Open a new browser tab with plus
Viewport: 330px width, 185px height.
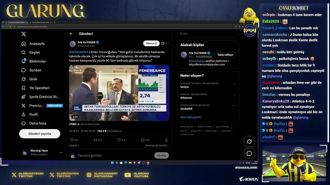tap(54, 22)
